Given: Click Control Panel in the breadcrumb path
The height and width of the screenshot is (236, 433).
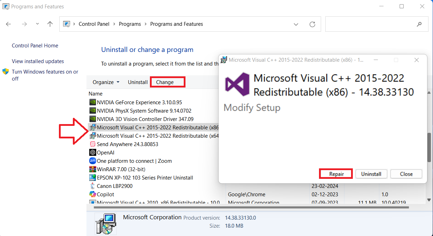Looking at the screenshot, I should (94, 24).
